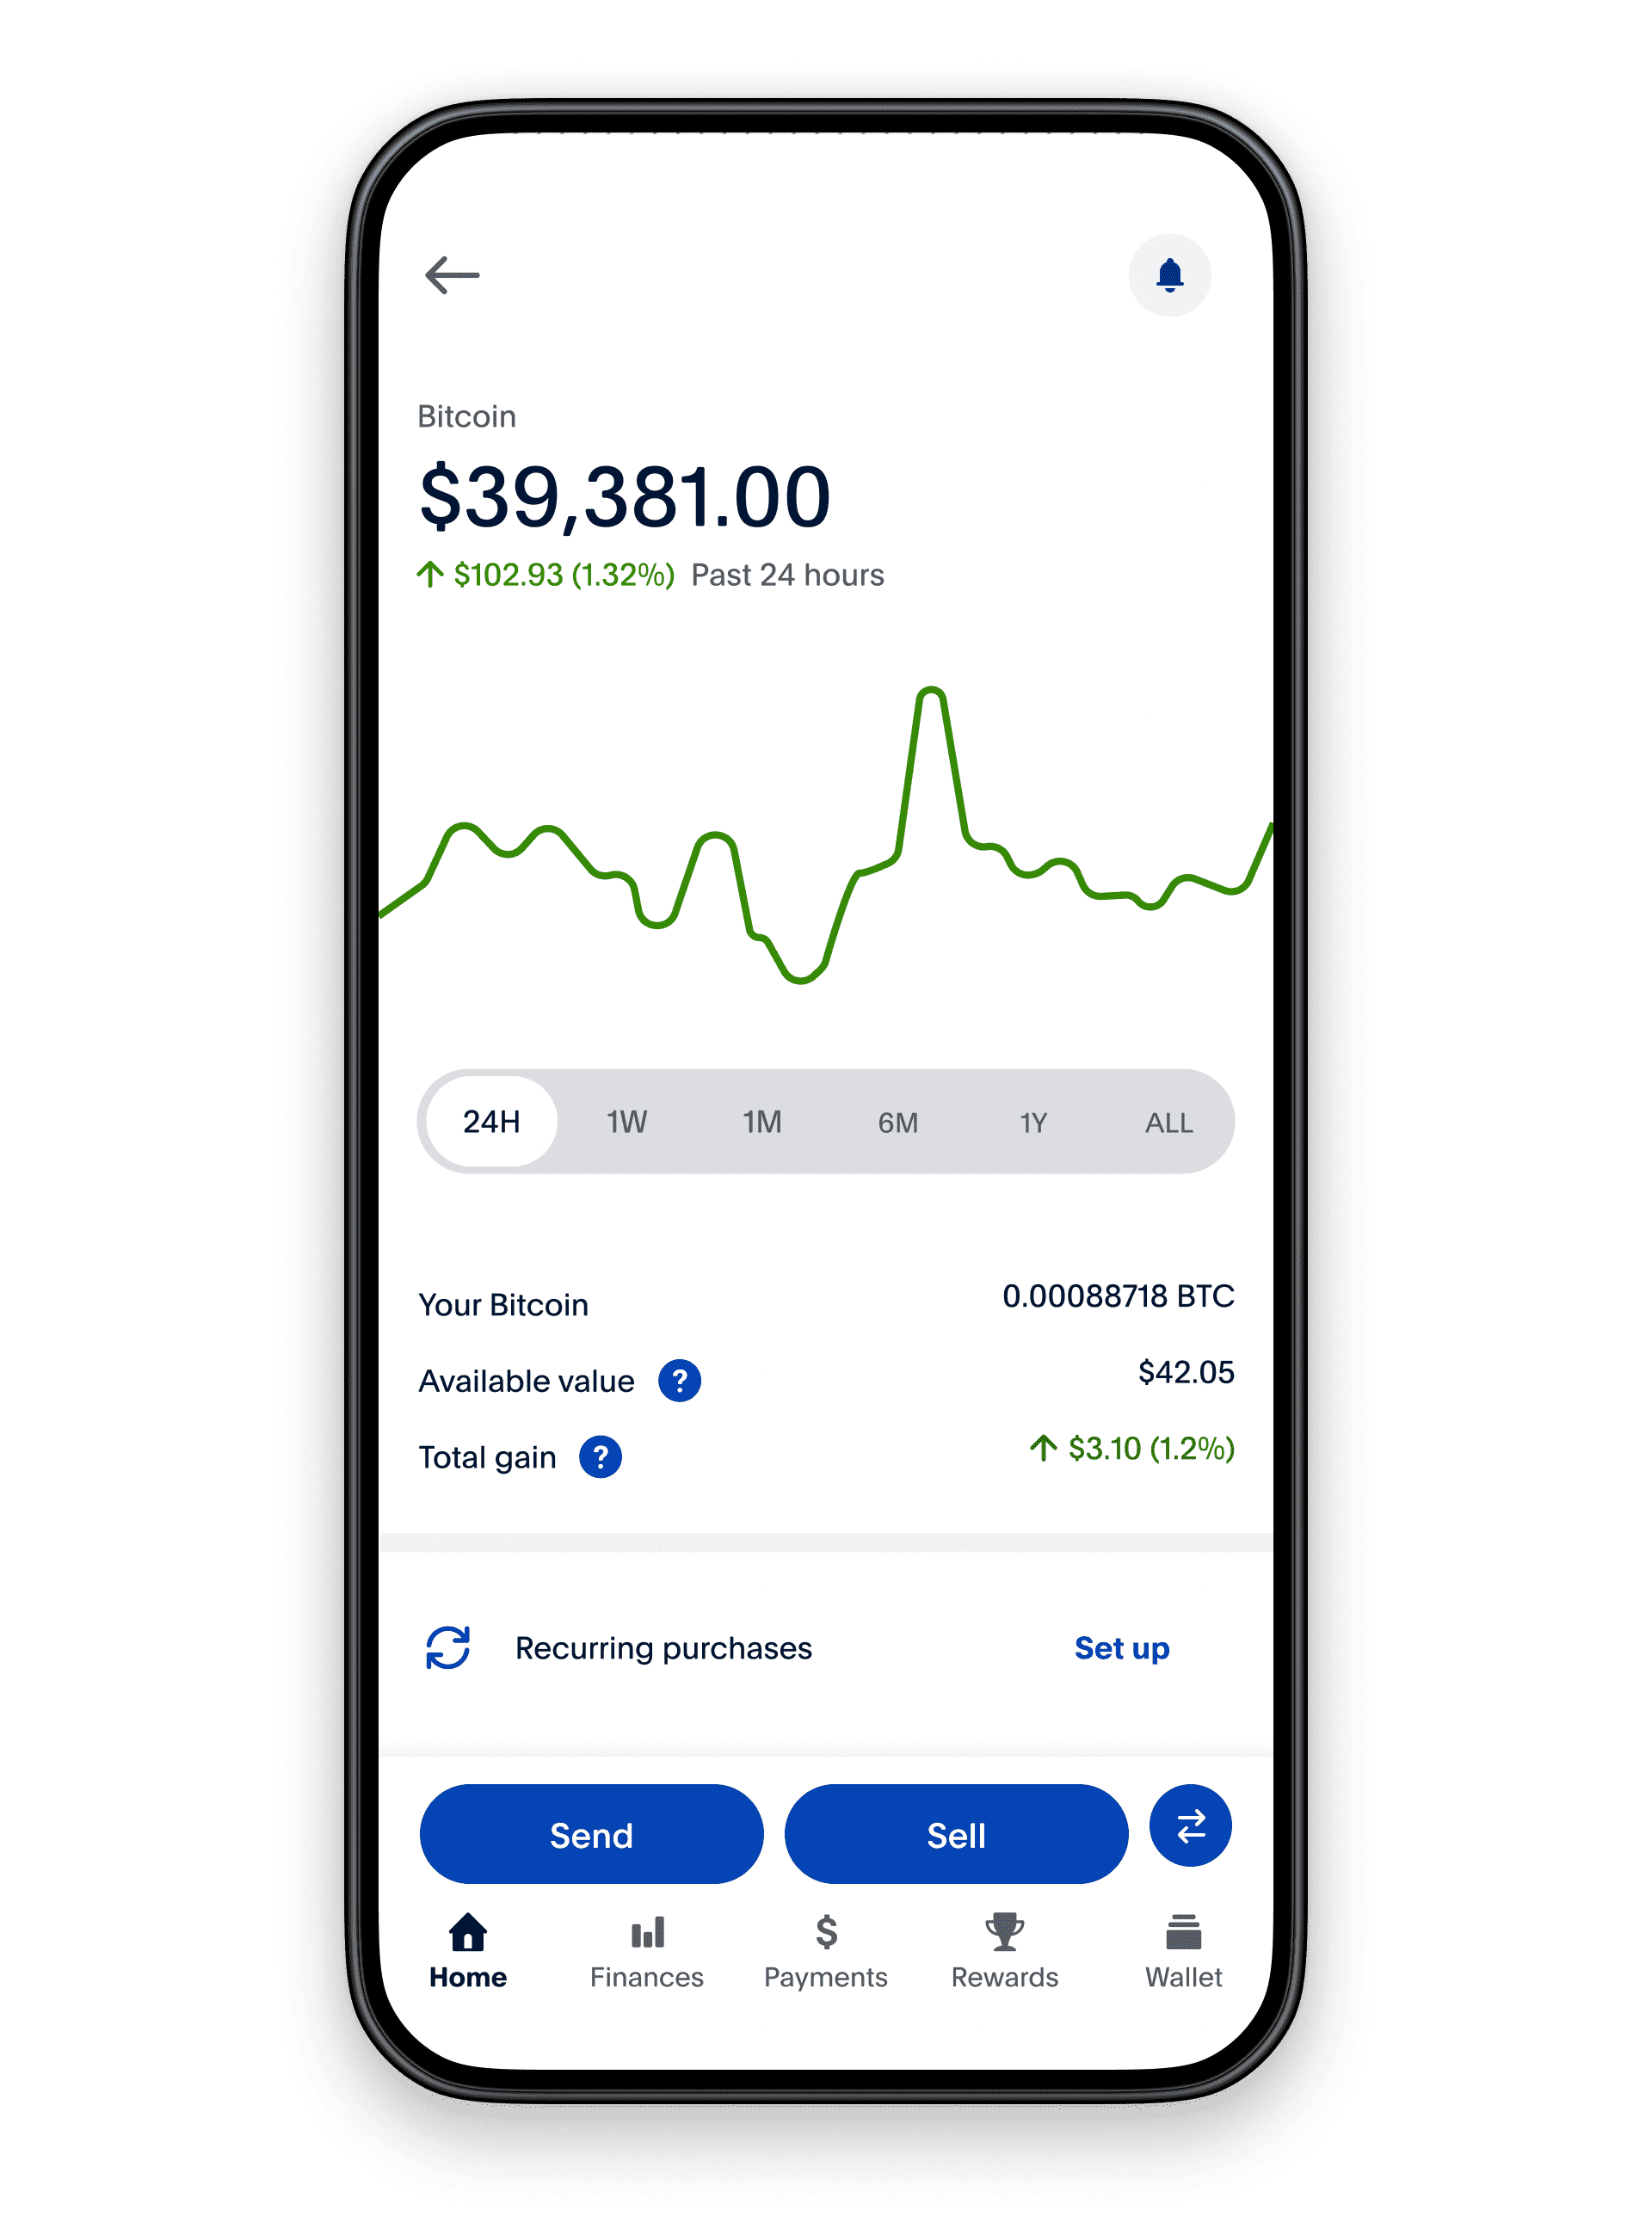Select the 1W time range toggle
This screenshot has width=1652, height=2216.
point(630,1123)
